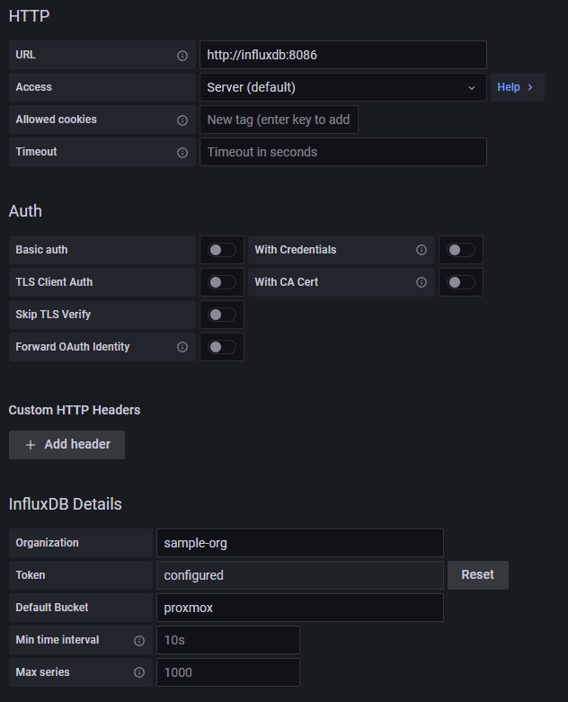Enable Skip TLS Verify switch
This screenshot has height=702, width=568.
(x=222, y=315)
